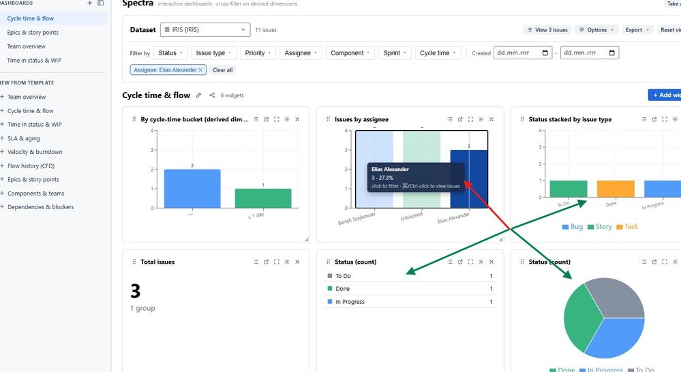
Task: Open the Component filter dropdown
Action: [x=350, y=53]
